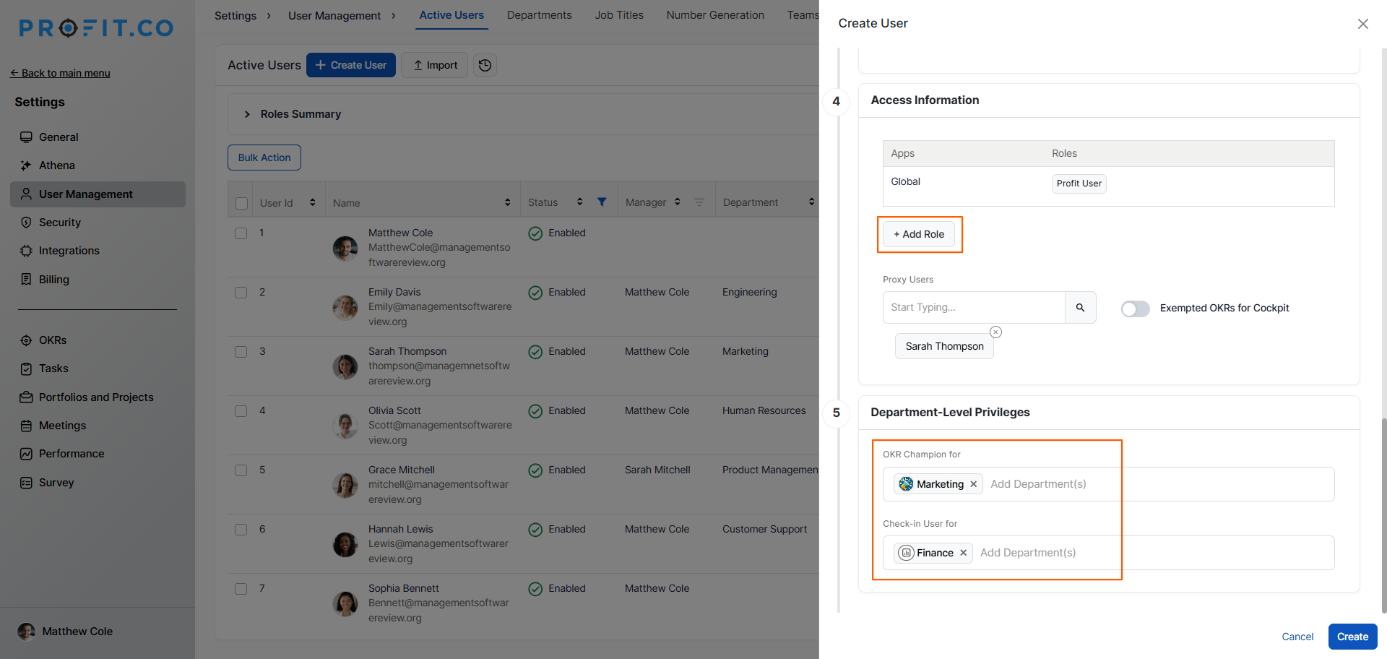
Task: Remove Sarah Thompson proxy user chip
Action: [995, 332]
